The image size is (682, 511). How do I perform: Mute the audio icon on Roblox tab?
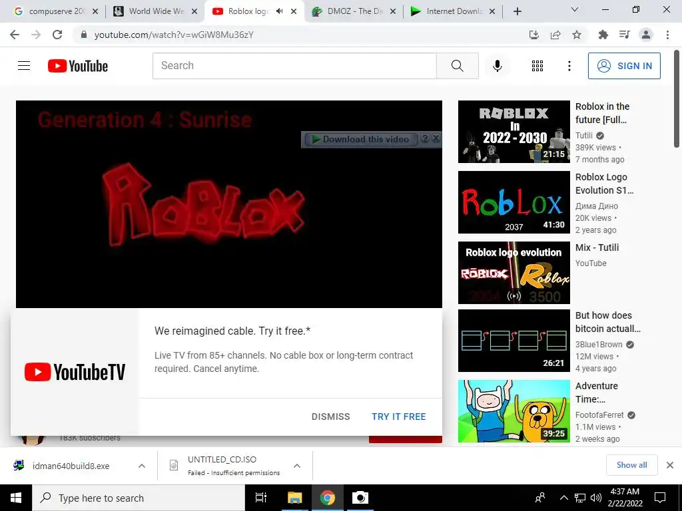point(280,11)
